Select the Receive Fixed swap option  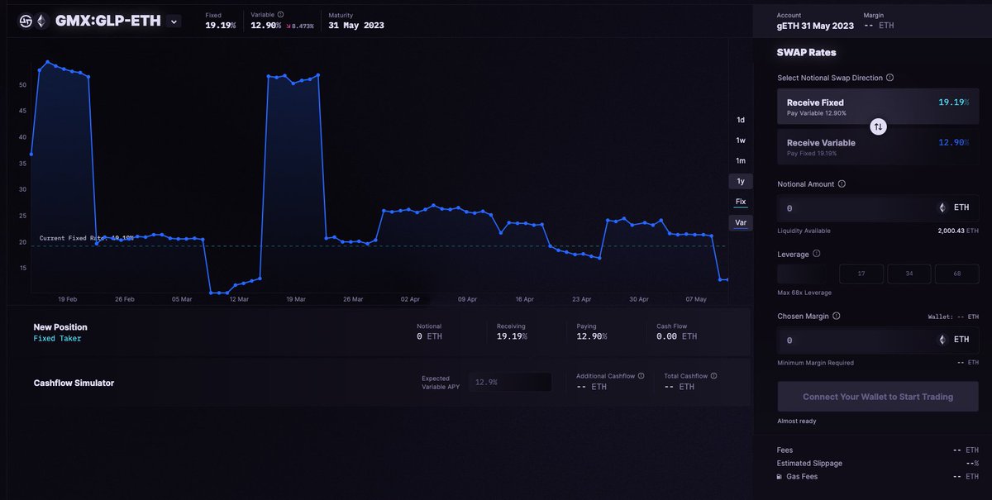878,107
